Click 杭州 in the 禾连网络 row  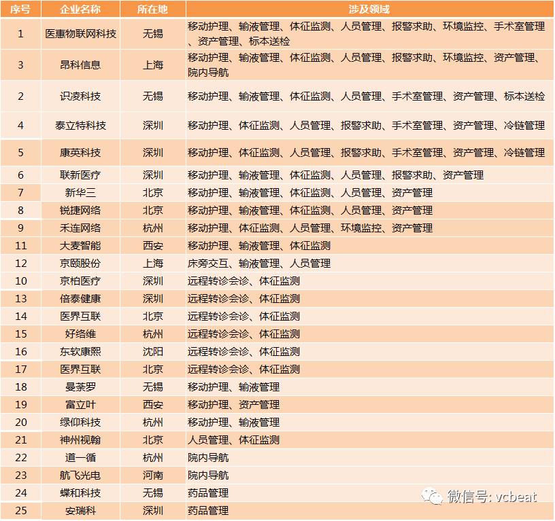152,228
